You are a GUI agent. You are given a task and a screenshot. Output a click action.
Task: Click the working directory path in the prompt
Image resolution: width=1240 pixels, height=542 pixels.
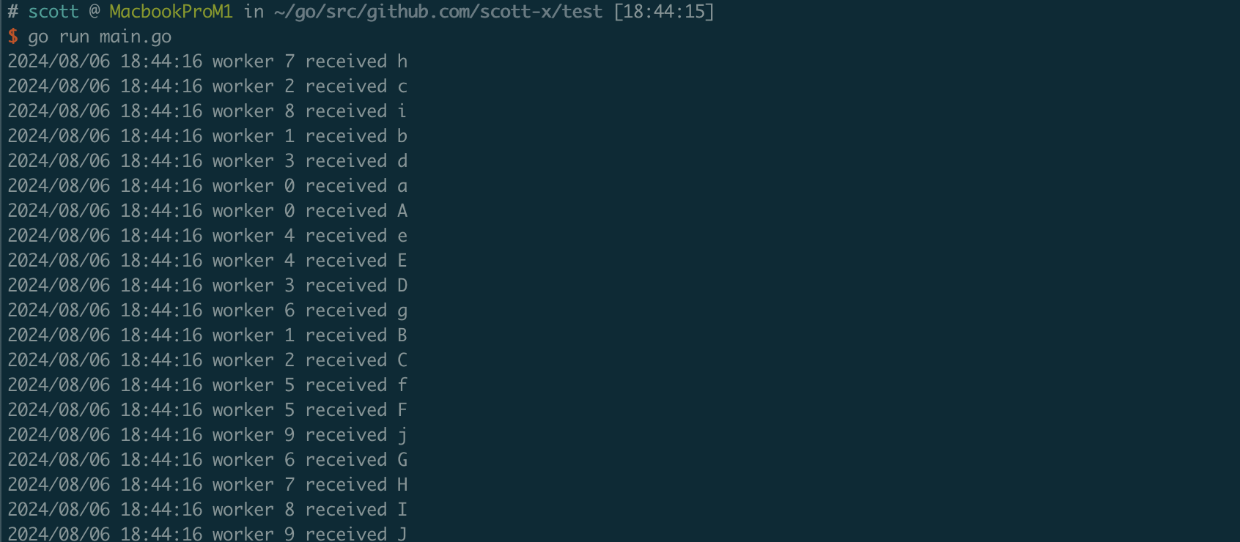point(438,12)
